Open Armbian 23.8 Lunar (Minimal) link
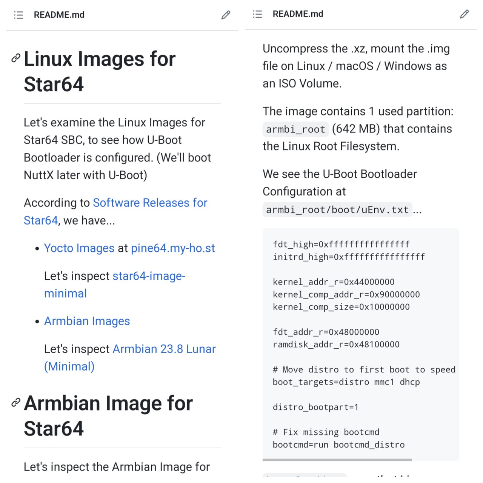 click(164, 349)
